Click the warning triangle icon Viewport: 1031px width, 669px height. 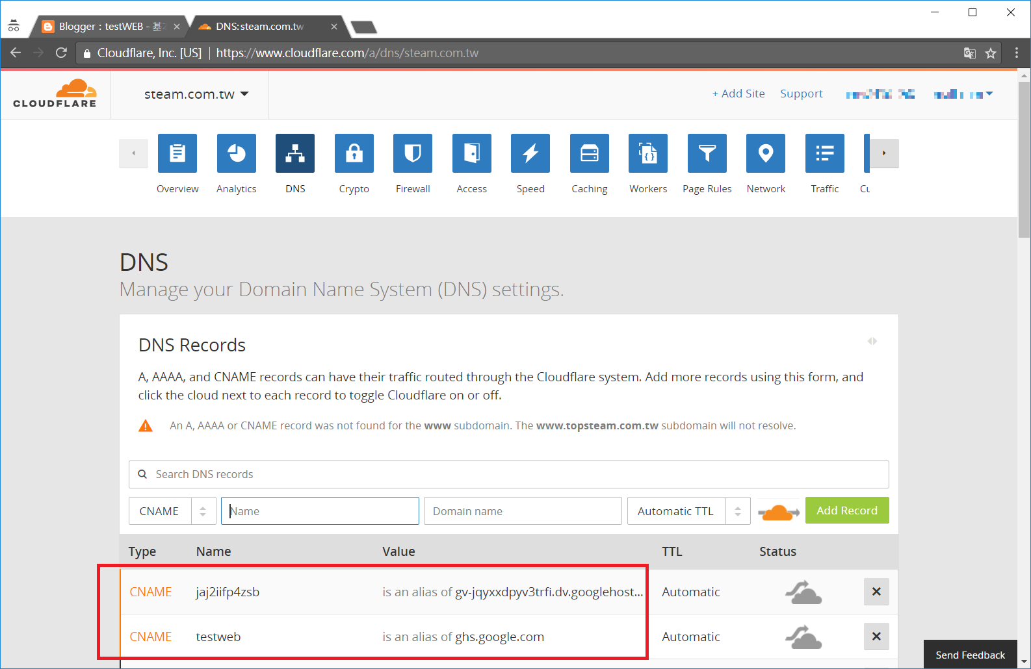click(146, 426)
